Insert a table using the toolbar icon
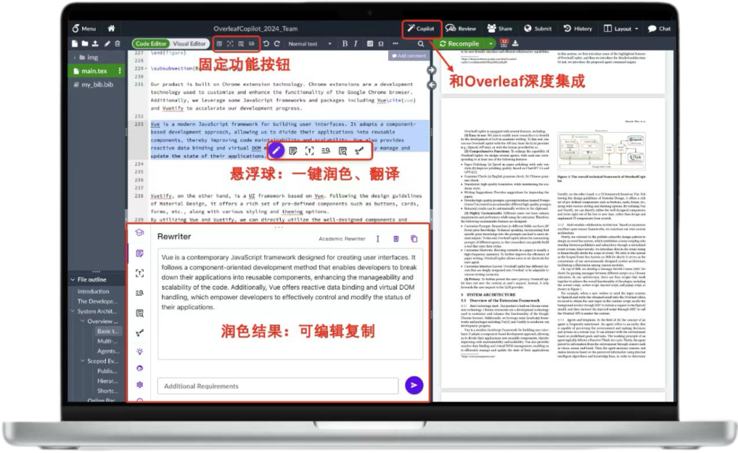Screen dimensions: 738x453 pyautogui.click(x=370, y=44)
